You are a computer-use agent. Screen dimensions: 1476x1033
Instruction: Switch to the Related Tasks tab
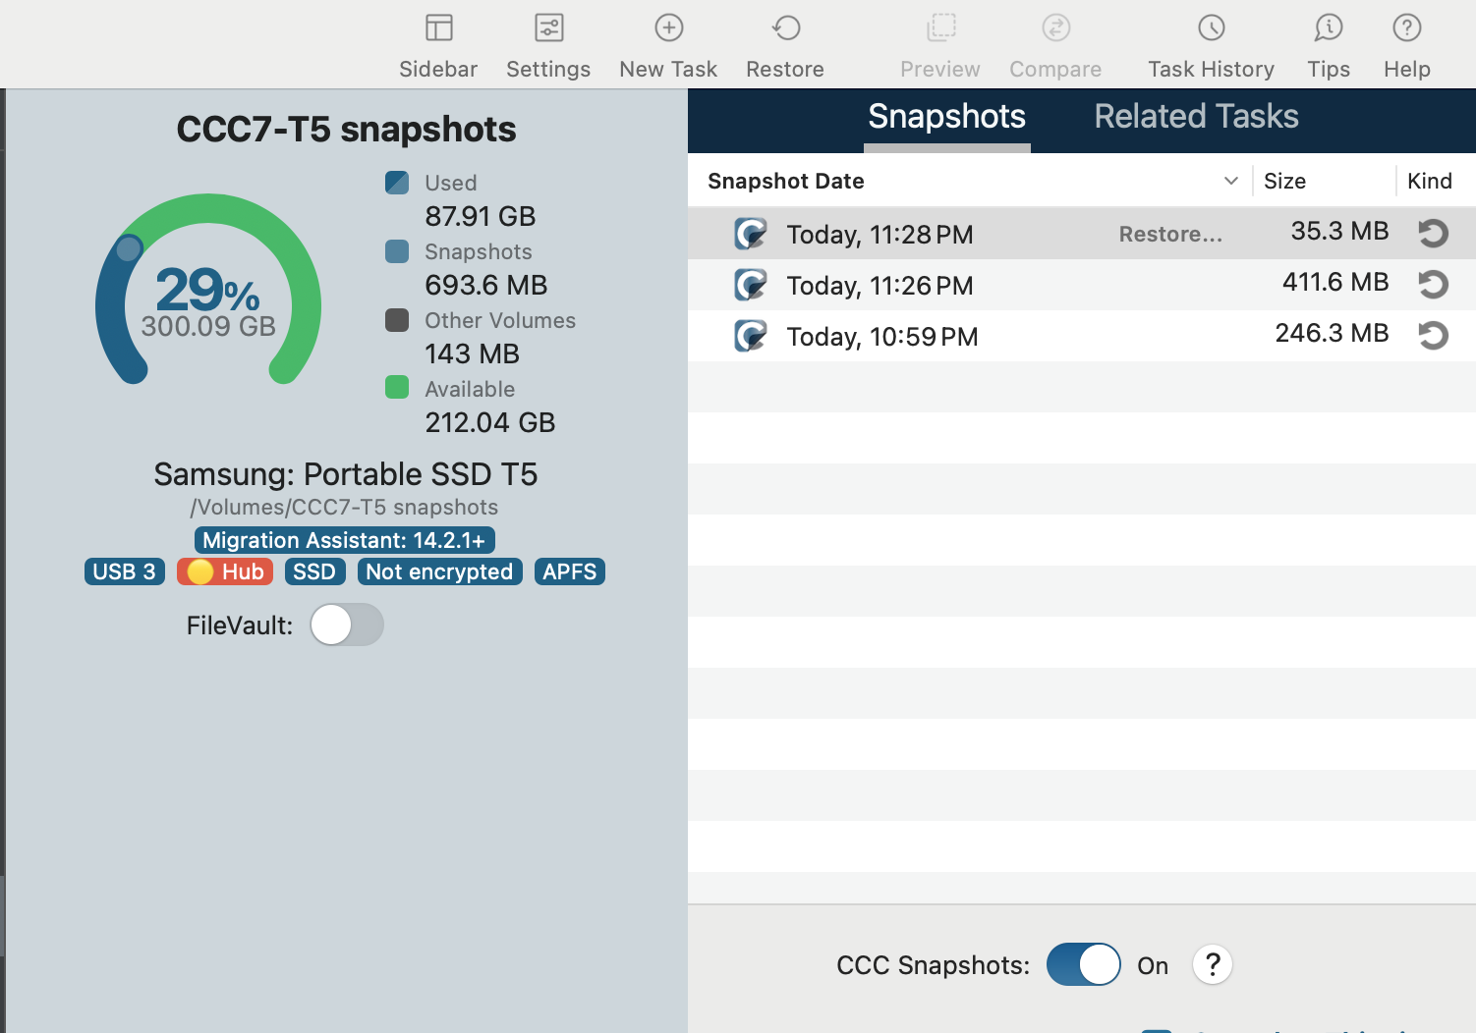pyautogui.click(x=1196, y=117)
